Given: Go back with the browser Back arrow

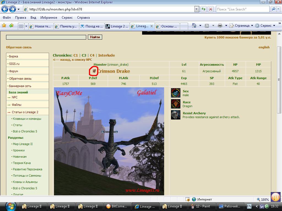Looking at the screenshot, I should [5, 9].
